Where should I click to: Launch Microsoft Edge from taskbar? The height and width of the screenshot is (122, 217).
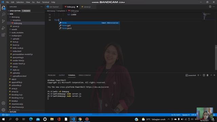[31, 119]
